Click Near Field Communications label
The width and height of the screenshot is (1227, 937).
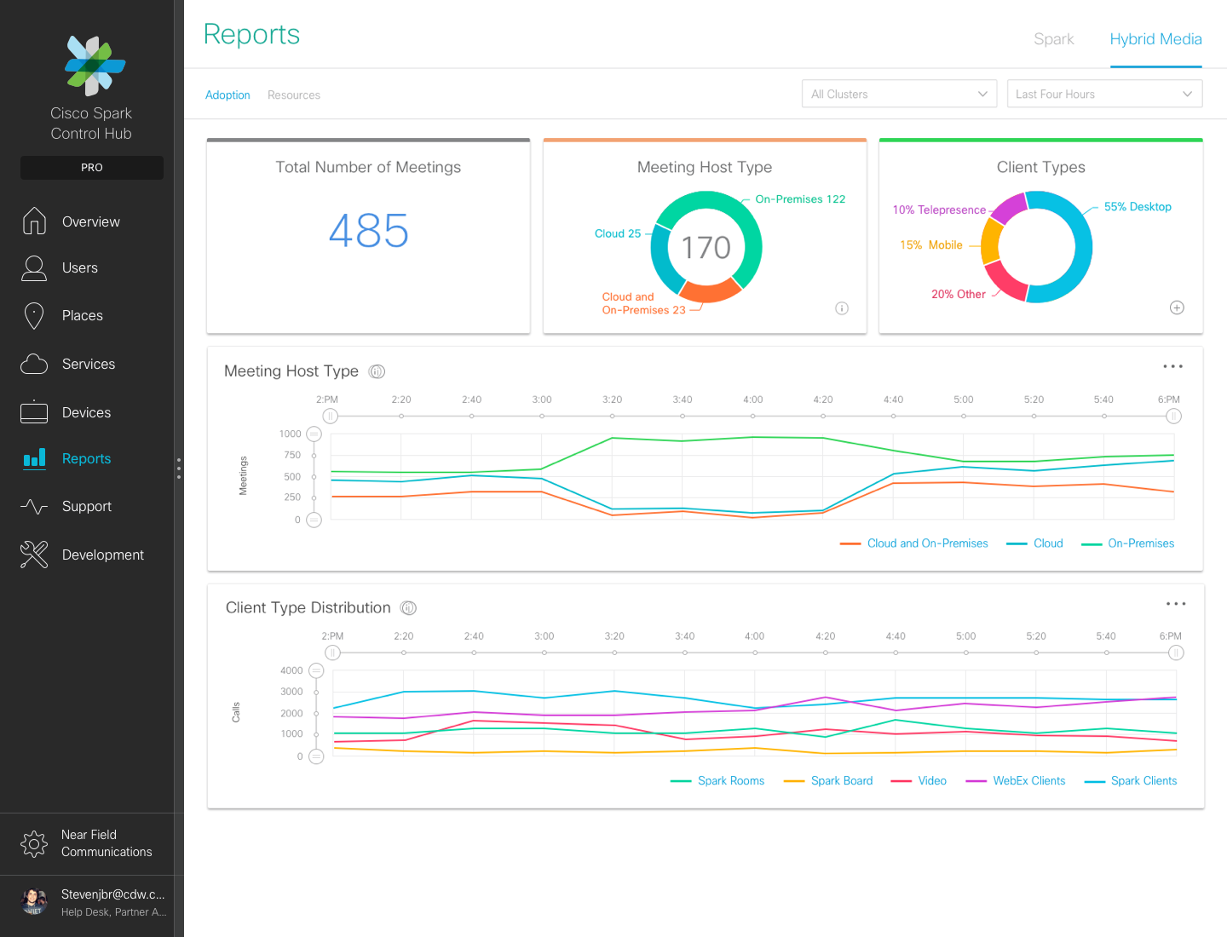(107, 843)
